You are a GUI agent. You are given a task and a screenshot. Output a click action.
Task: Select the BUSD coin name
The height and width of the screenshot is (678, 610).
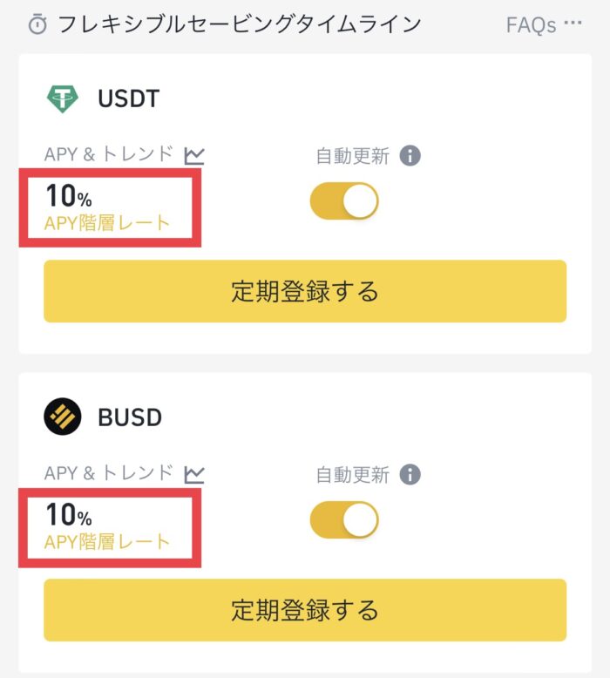coord(130,417)
